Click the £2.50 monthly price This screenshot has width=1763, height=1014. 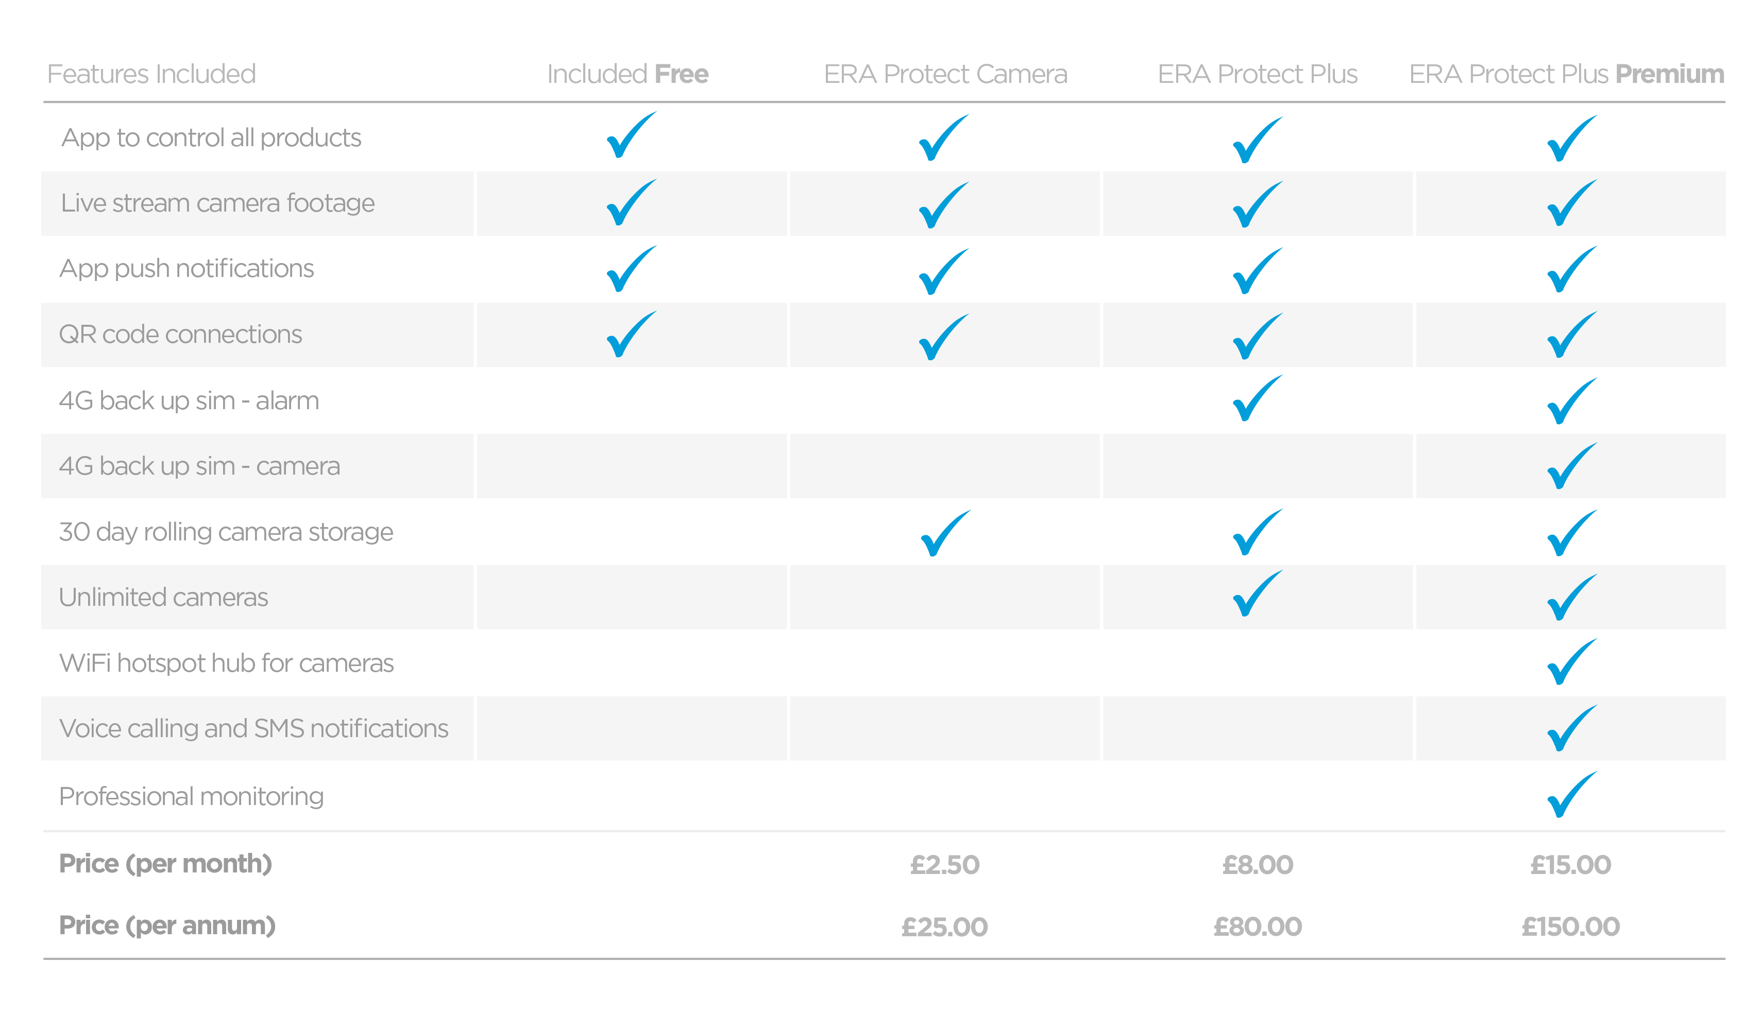tap(944, 865)
